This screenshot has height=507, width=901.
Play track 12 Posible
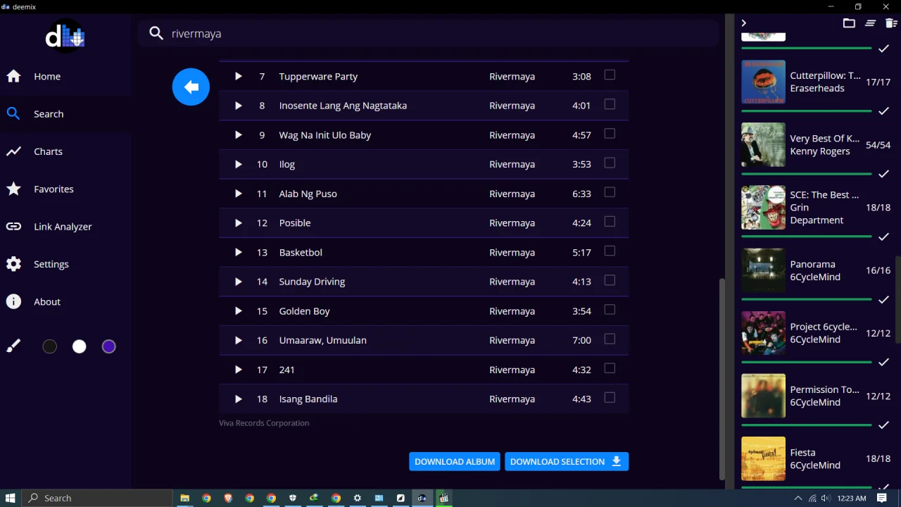click(x=238, y=223)
